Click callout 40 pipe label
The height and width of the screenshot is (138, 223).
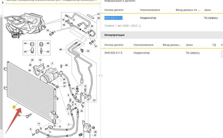pos(61,50)
